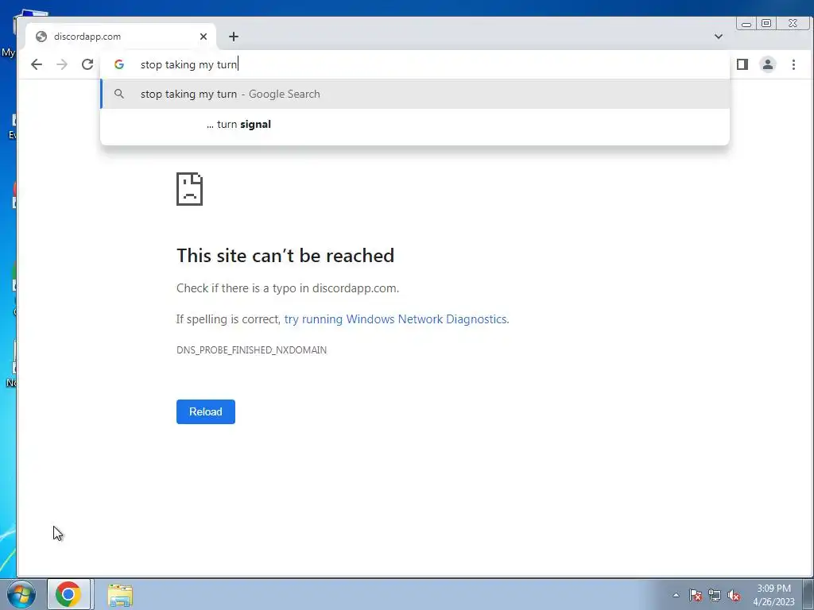
Task: Open a new tab with the plus button
Action: (x=234, y=37)
